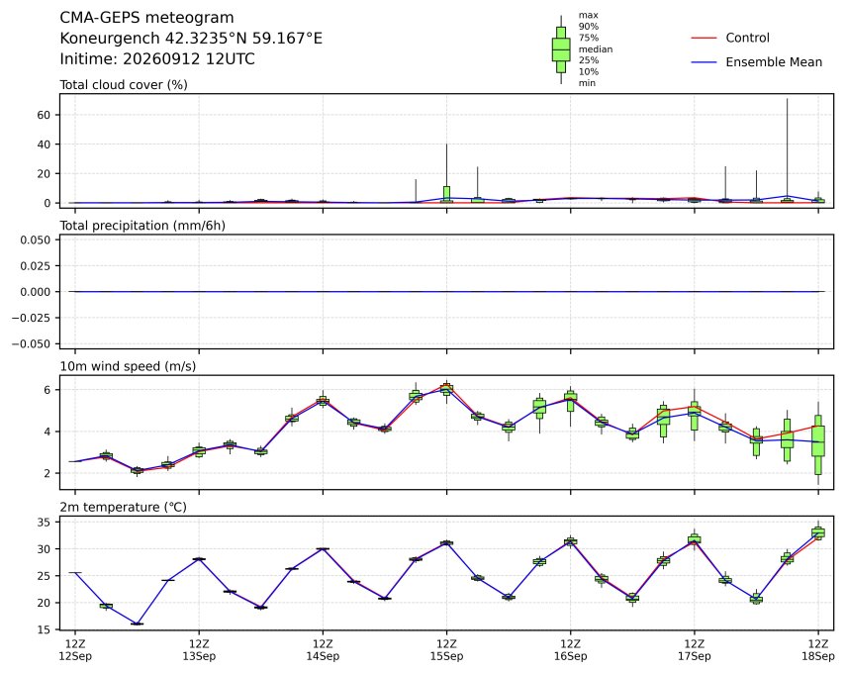Click the red Control legend line

pos(704,39)
